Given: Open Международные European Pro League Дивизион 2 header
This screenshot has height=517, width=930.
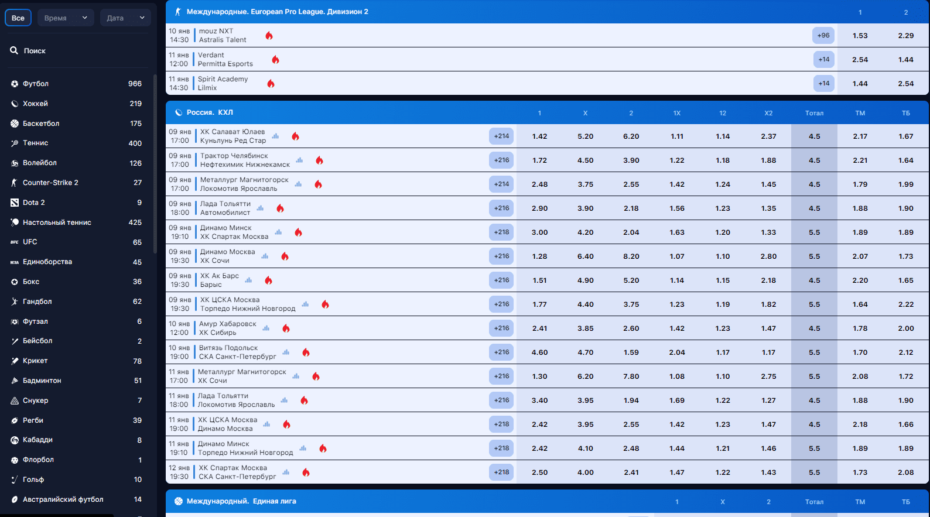Looking at the screenshot, I should (277, 12).
